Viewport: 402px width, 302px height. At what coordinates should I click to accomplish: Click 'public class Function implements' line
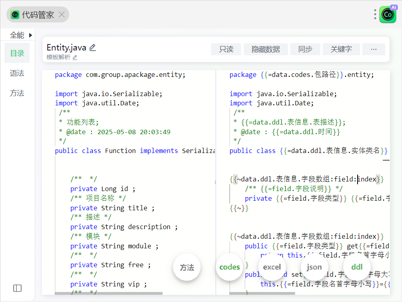click(x=135, y=151)
